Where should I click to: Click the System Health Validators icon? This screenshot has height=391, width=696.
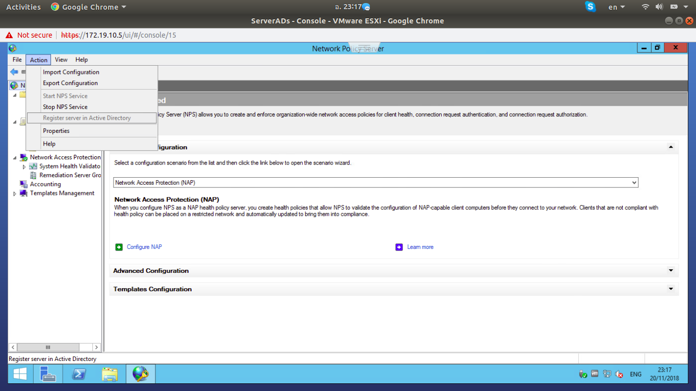[x=33, y=166]
